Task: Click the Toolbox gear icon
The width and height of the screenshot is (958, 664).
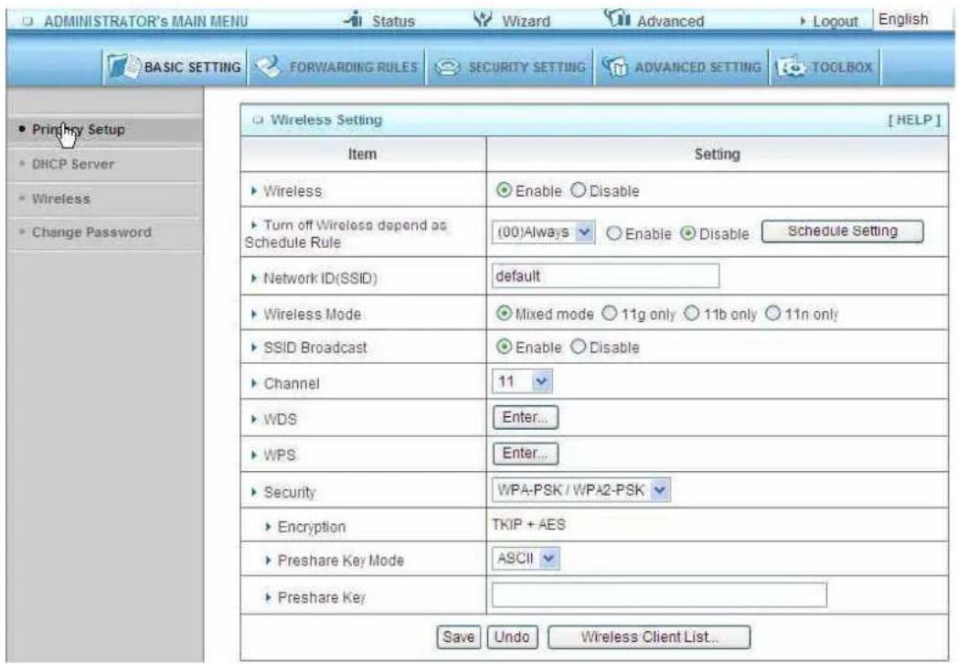Action: 792,67
